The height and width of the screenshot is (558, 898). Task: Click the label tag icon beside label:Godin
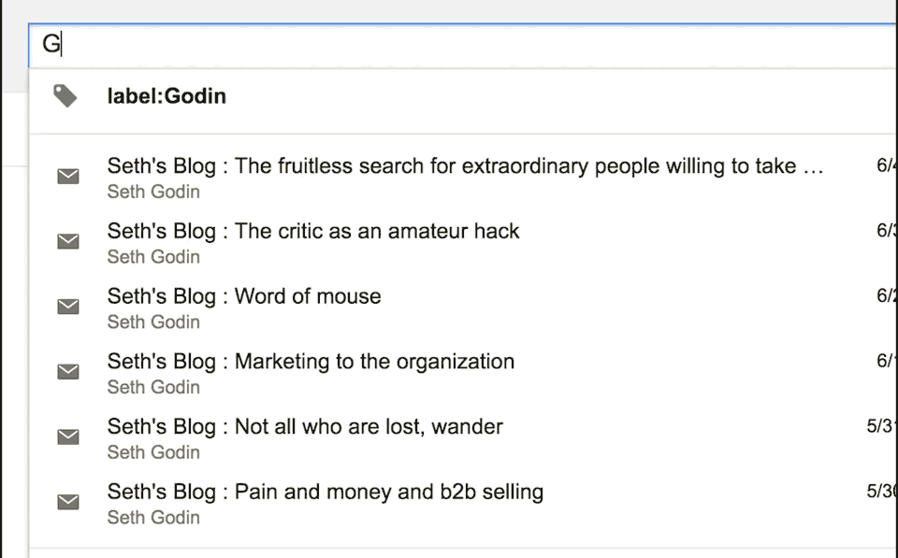click(65, 95)
